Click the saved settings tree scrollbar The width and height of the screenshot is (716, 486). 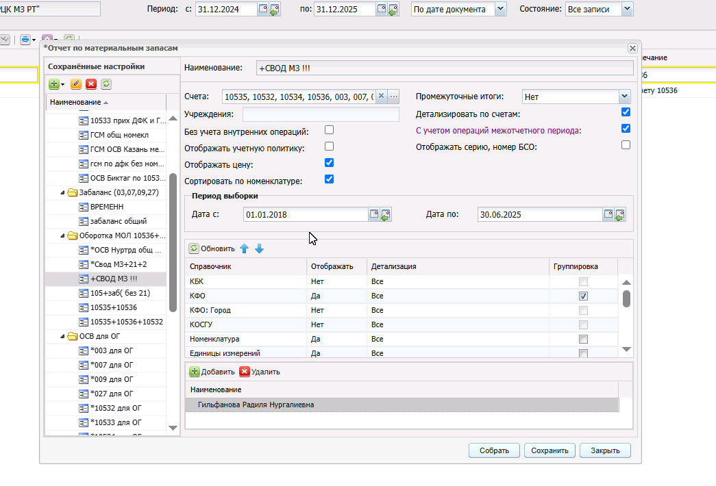(x=173, y=242)
